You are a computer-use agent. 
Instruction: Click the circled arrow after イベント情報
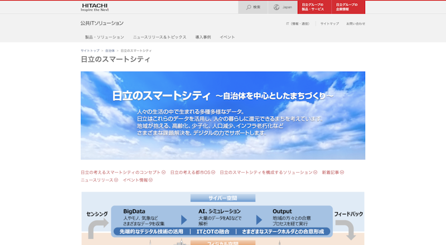[151, 180]
